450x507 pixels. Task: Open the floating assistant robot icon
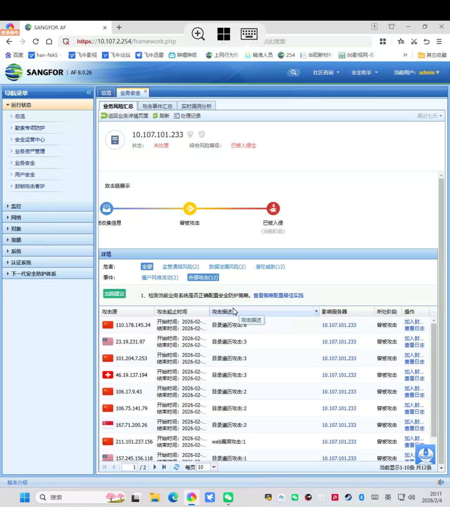coord(425,454)
